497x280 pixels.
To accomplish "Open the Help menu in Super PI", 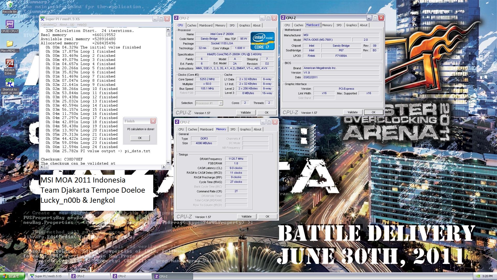I will point(82,25).
